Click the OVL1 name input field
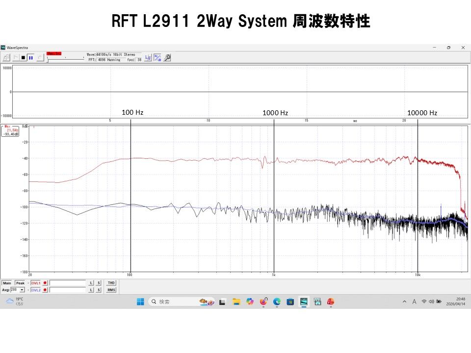 [68, 283]
